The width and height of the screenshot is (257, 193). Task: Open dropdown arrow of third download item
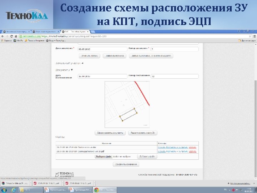94,183
